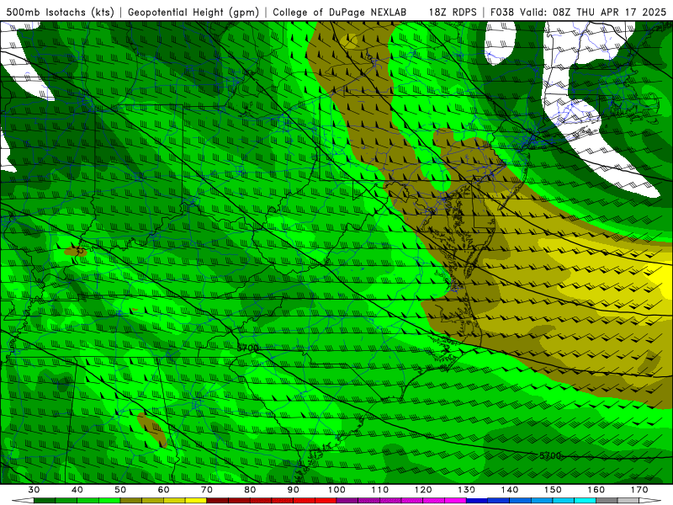Click the purple swatch right of 100
The width and height of the screenshot is (673, 505).
[347, 501]
